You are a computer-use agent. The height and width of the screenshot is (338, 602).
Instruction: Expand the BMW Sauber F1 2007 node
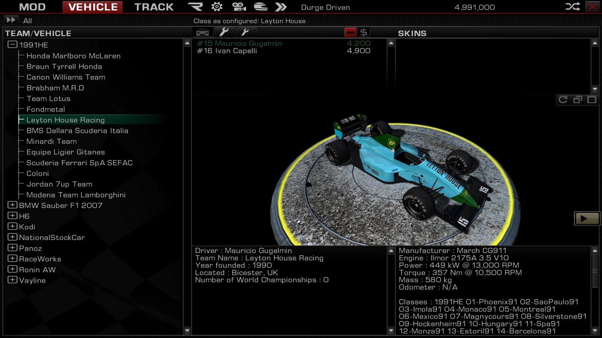point(12,205)
